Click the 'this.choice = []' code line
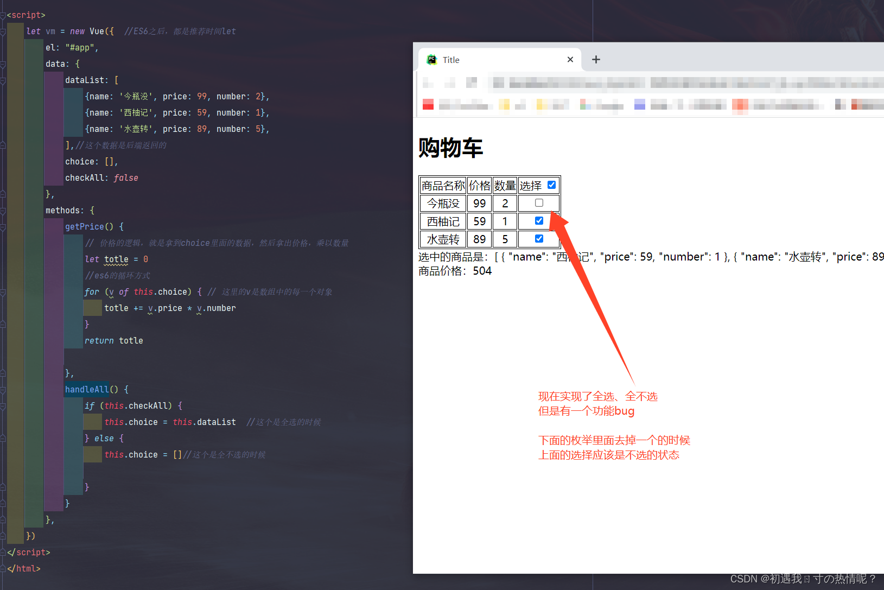This screenshot has height=590, width=884. pyautogui.click(x=143, y=455)
